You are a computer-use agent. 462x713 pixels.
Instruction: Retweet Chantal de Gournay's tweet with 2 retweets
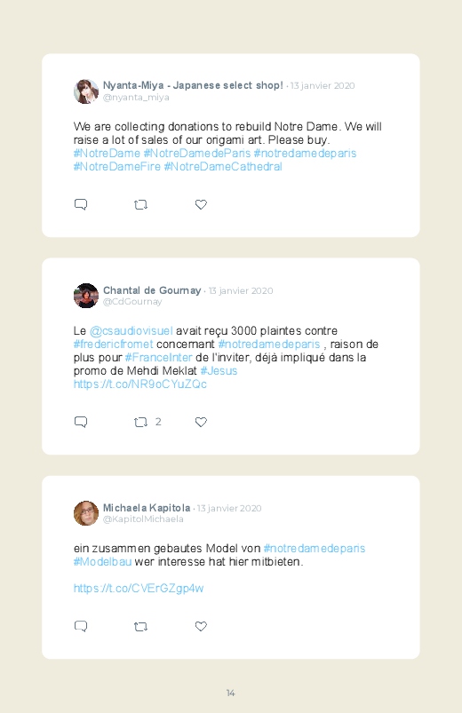pyautogui.click(x=140, y=423)
